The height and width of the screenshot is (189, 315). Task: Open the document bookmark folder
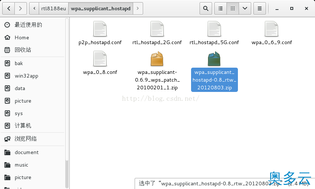(32, 152)
